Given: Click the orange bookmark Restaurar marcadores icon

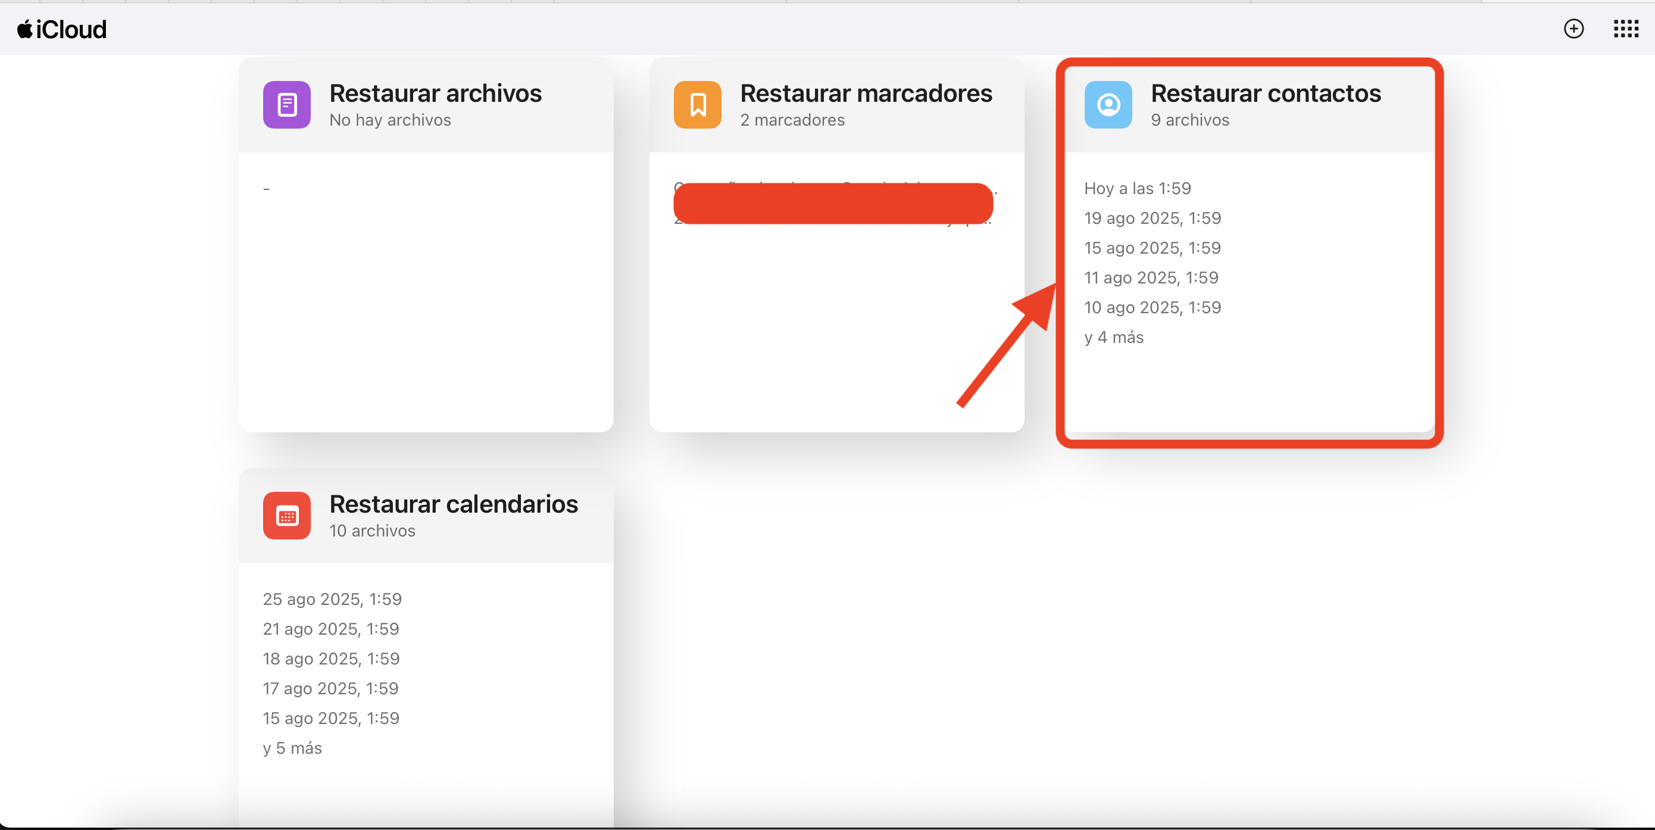Looking at the screenshot, I should pos(697,105).
